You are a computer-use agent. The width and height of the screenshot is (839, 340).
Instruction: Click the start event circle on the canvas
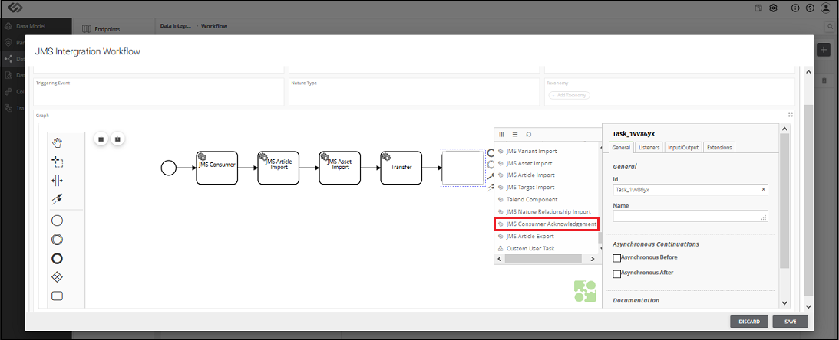pos(169,168)
